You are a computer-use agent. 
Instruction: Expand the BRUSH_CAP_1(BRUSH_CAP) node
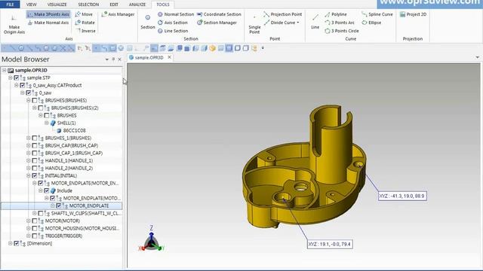coord(29,153)
